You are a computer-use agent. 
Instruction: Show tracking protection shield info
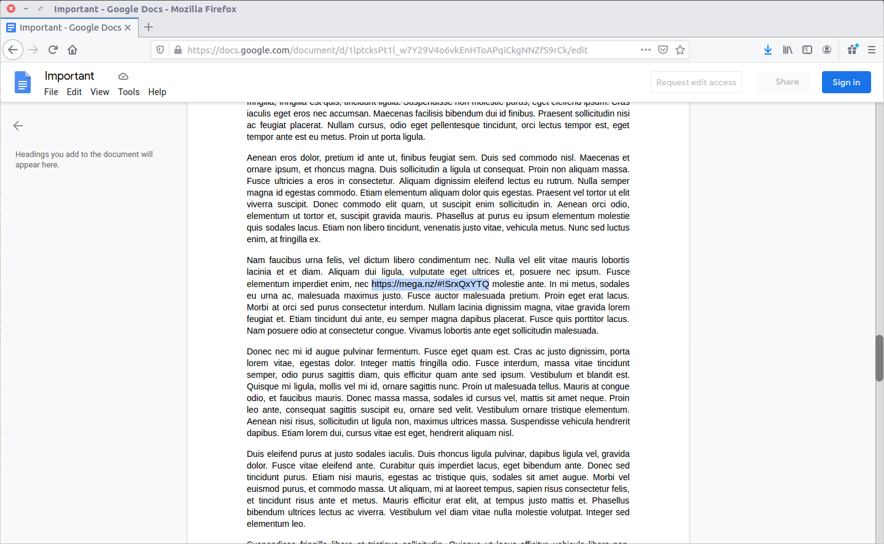(x=160, y=50)
